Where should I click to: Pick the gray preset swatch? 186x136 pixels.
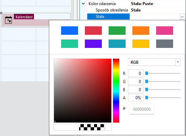[x=165, y=44]
